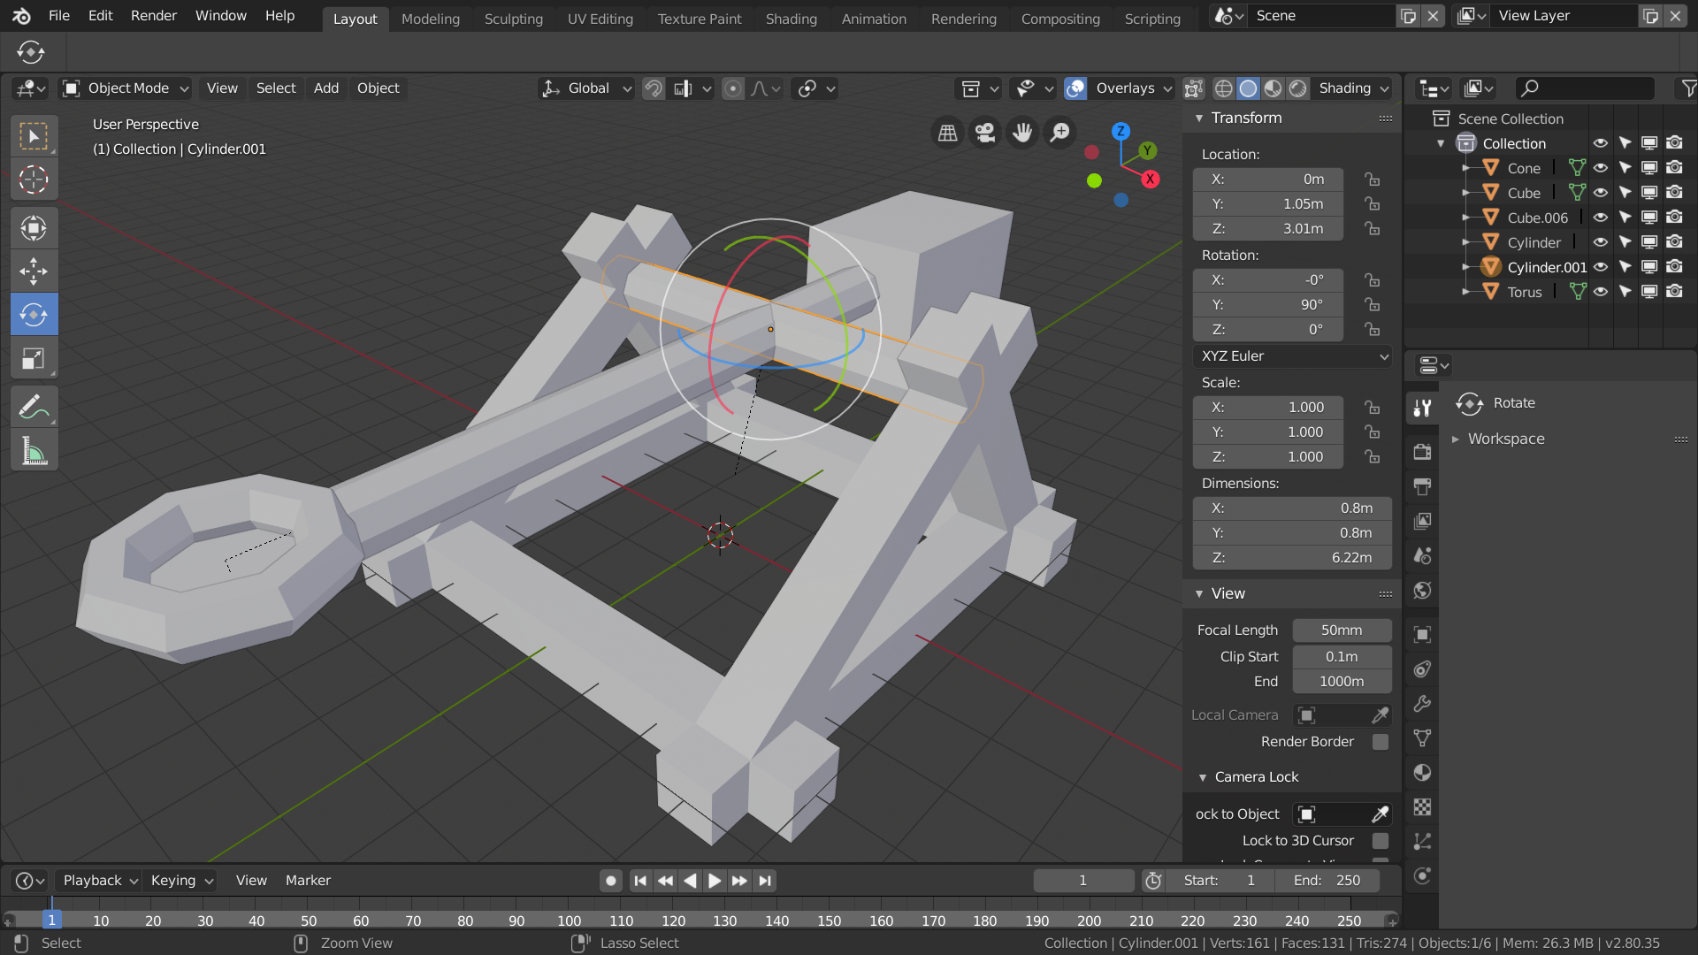Viewport: 1698px width, 955px height.
Task: Switch to wireframe shading mode
Action: pyautogui.click(x=1224, y=88)
